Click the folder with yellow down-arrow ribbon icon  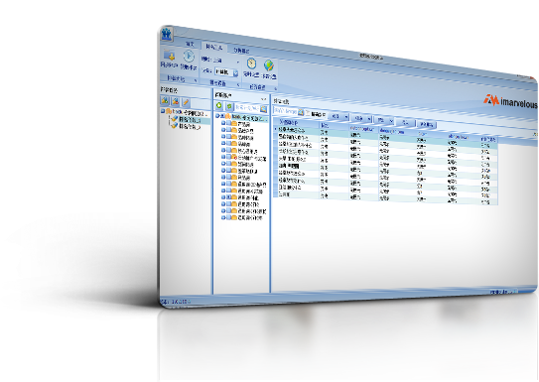(x=169, y=56)
